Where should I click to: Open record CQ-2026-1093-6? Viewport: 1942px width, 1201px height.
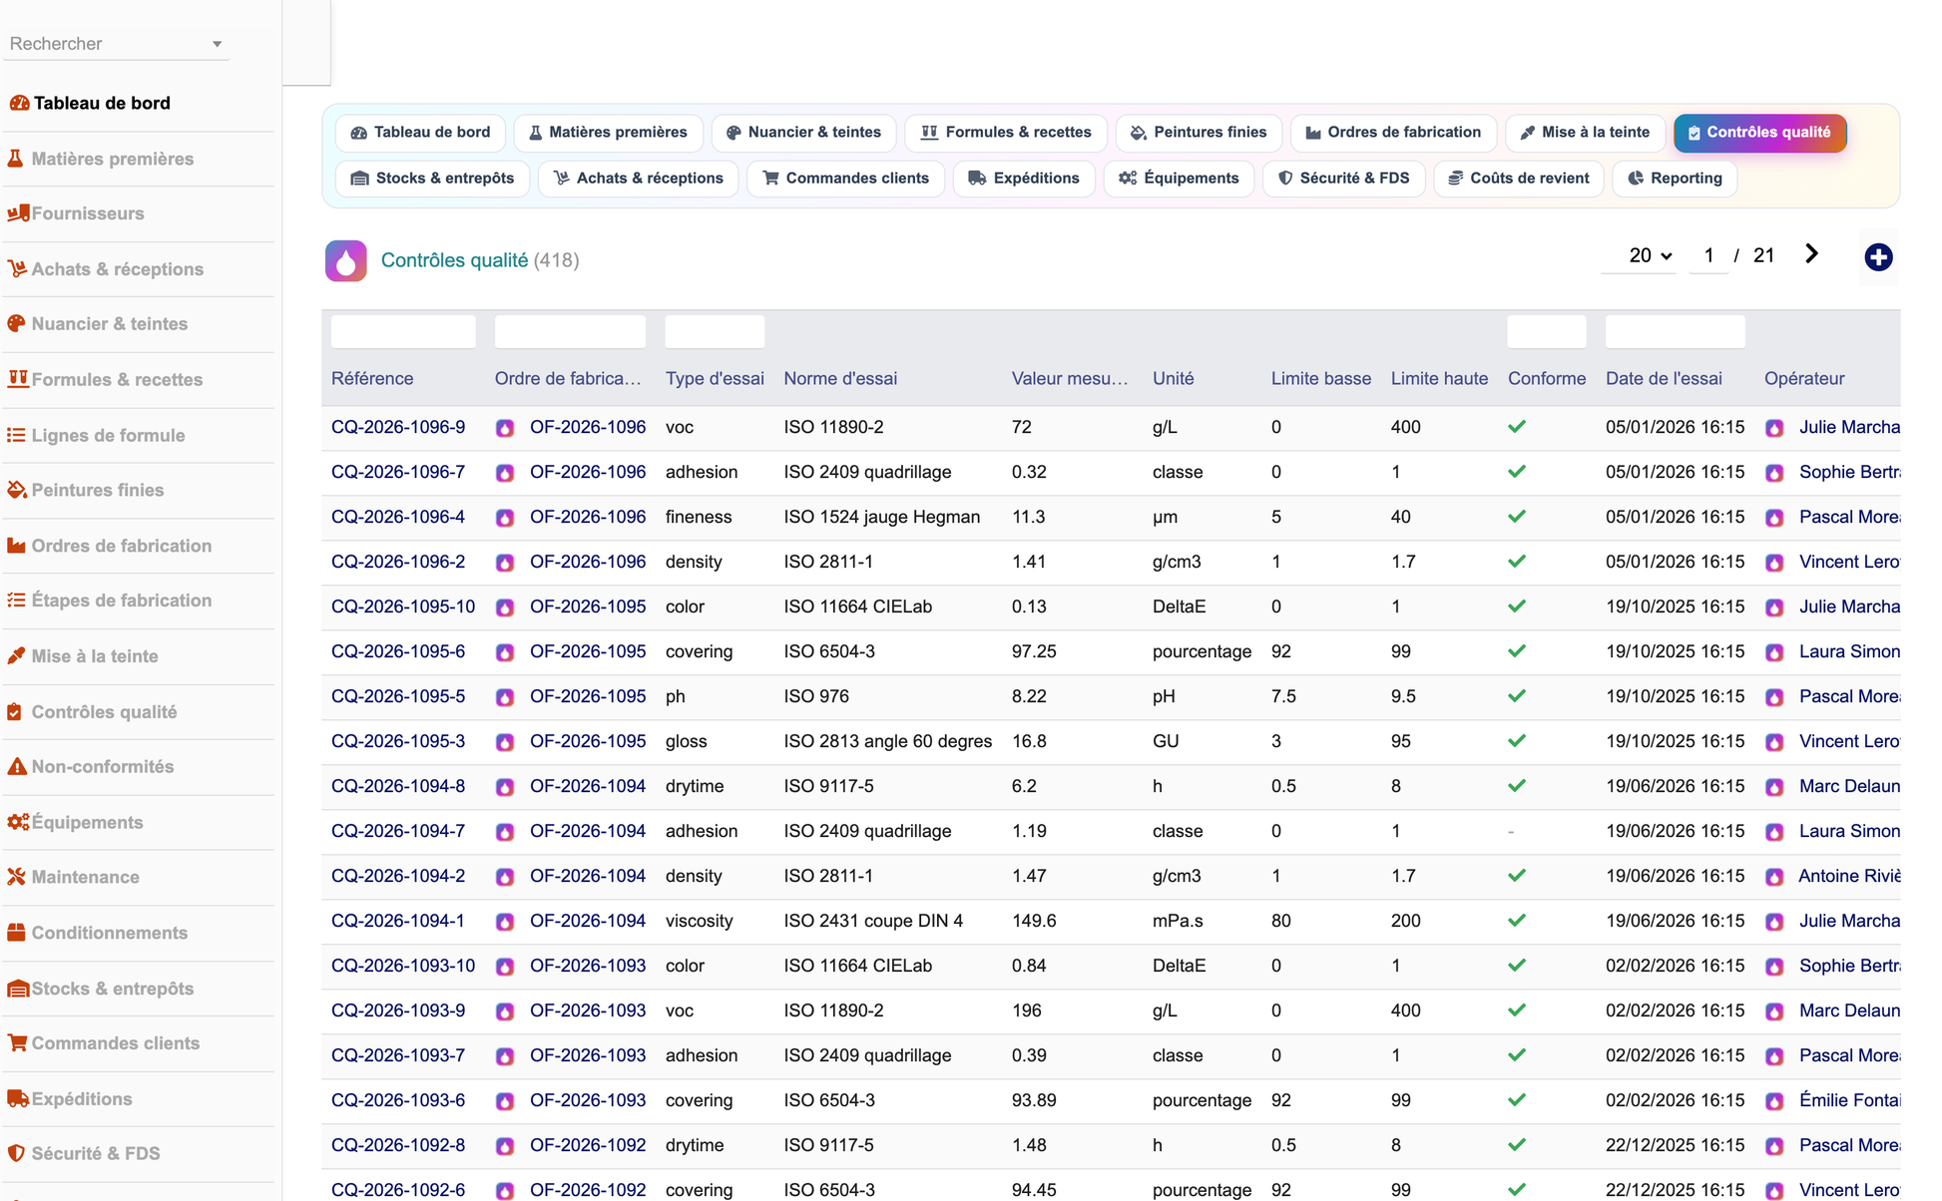click(x=398, y=1101)
